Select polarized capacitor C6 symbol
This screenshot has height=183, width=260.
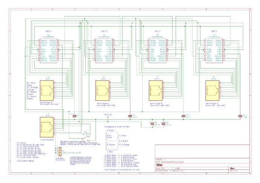point(163,124)
